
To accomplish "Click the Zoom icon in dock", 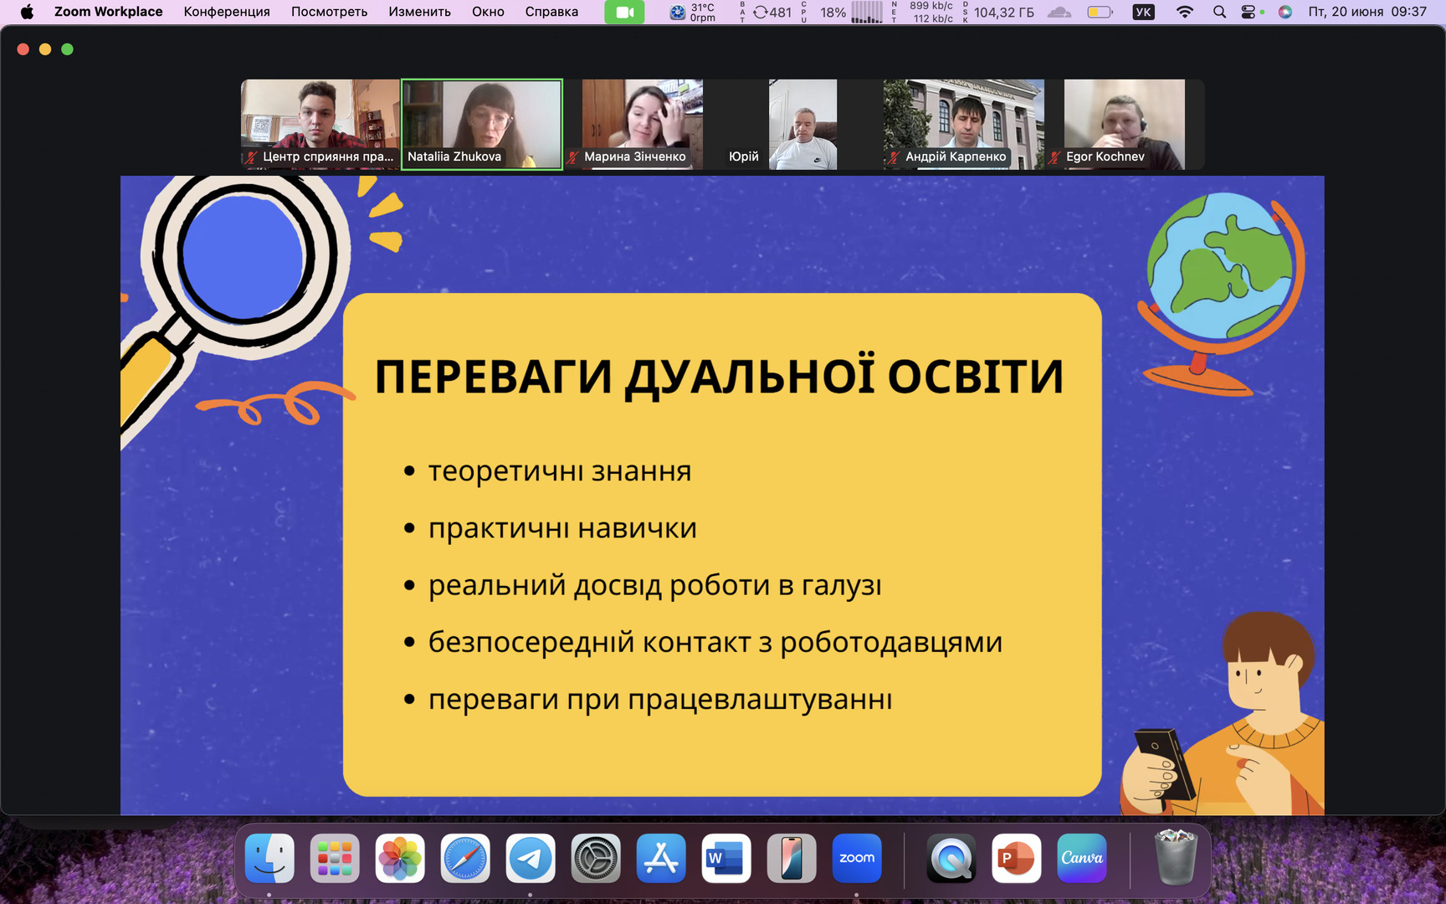I will tap(856, 858).
